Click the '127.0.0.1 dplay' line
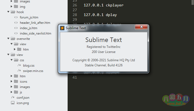Image resolution: width=194 pixels, height=111 pixels. (x=100, y=15)
